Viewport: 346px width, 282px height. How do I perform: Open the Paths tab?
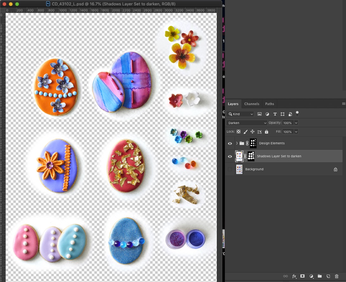coord(269,104)
